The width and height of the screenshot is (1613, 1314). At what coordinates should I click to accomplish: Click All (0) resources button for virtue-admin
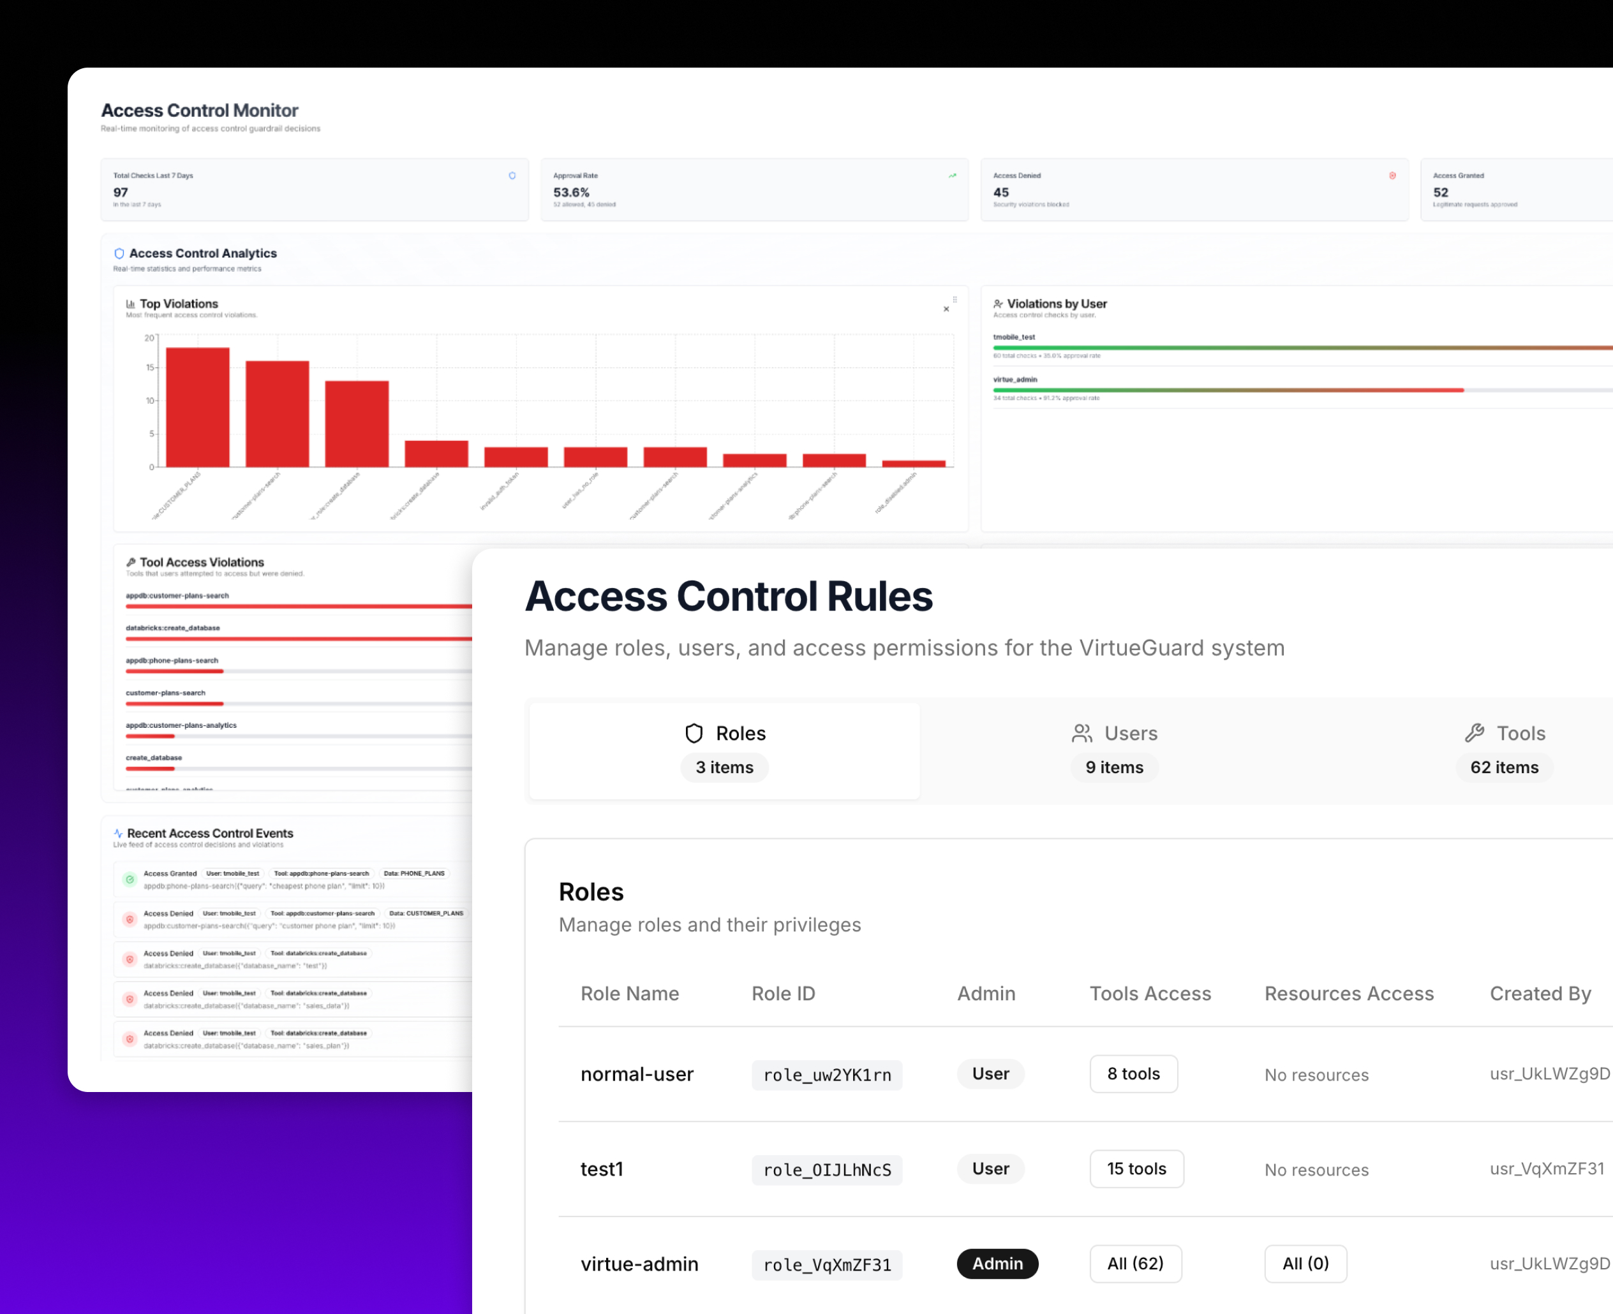pos(1305,1263)
